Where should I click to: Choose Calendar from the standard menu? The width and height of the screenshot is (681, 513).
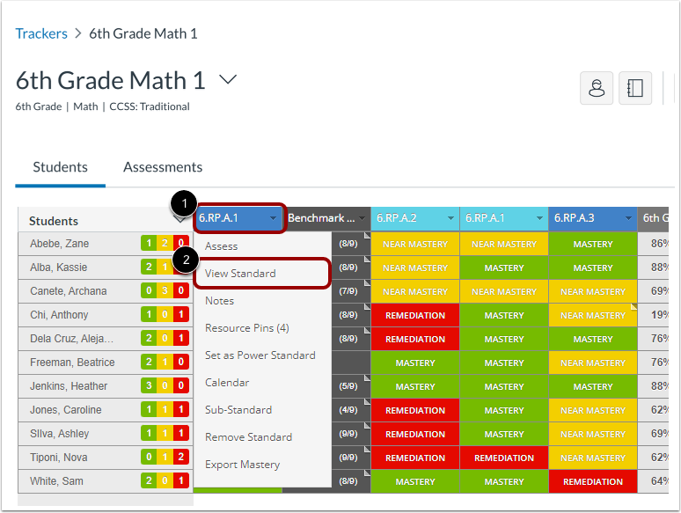227,383
